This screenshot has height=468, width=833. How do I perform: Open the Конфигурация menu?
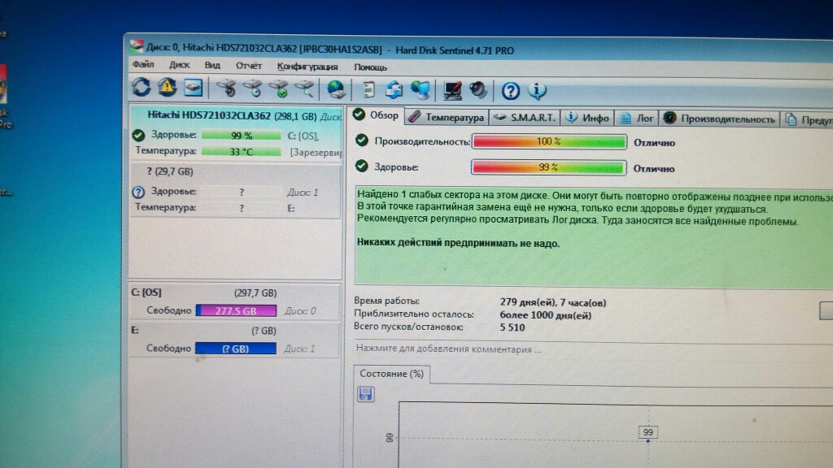click(x=307, y=67)
